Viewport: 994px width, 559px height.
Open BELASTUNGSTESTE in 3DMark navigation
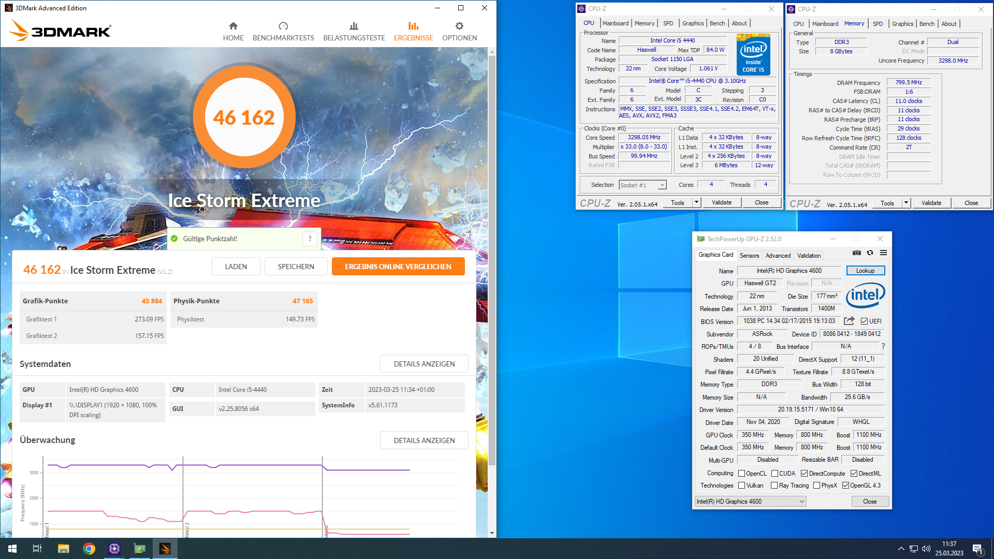tap(354, 32)
